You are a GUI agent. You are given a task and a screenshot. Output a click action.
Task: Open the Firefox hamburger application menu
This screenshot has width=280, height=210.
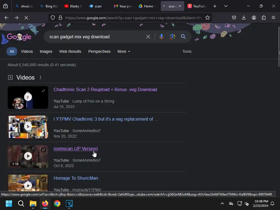coord(273,17)
